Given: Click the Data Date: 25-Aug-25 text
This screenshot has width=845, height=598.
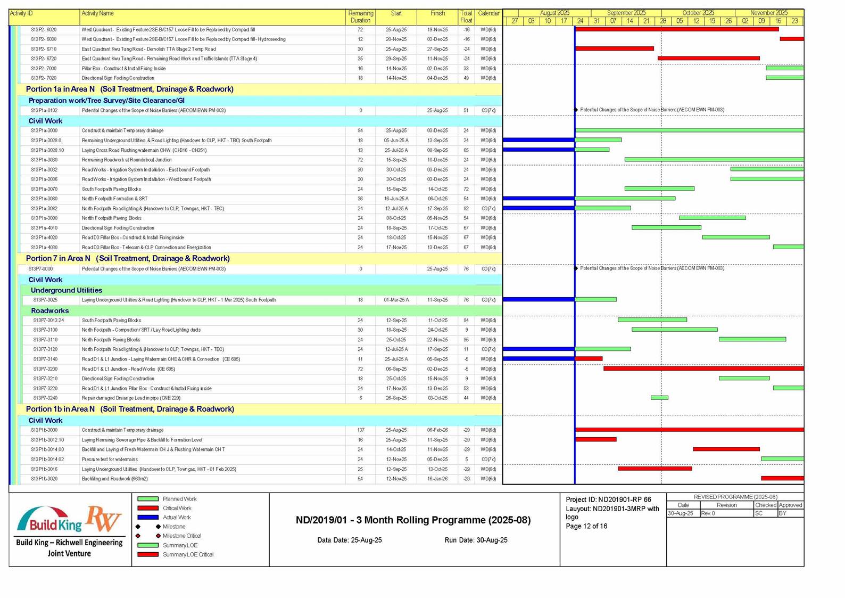Looking at the screenshot, I should pyautogui.click(x=350, y=540).
